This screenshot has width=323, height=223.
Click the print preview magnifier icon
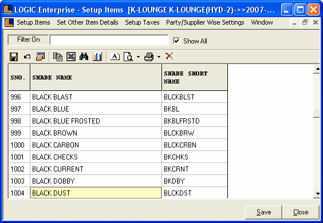[128, 57]
